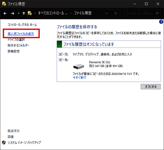Open システム イメージ バックアップ link
Image resolution: width=164 pixels, height=150 pixels.
[24, 143]
